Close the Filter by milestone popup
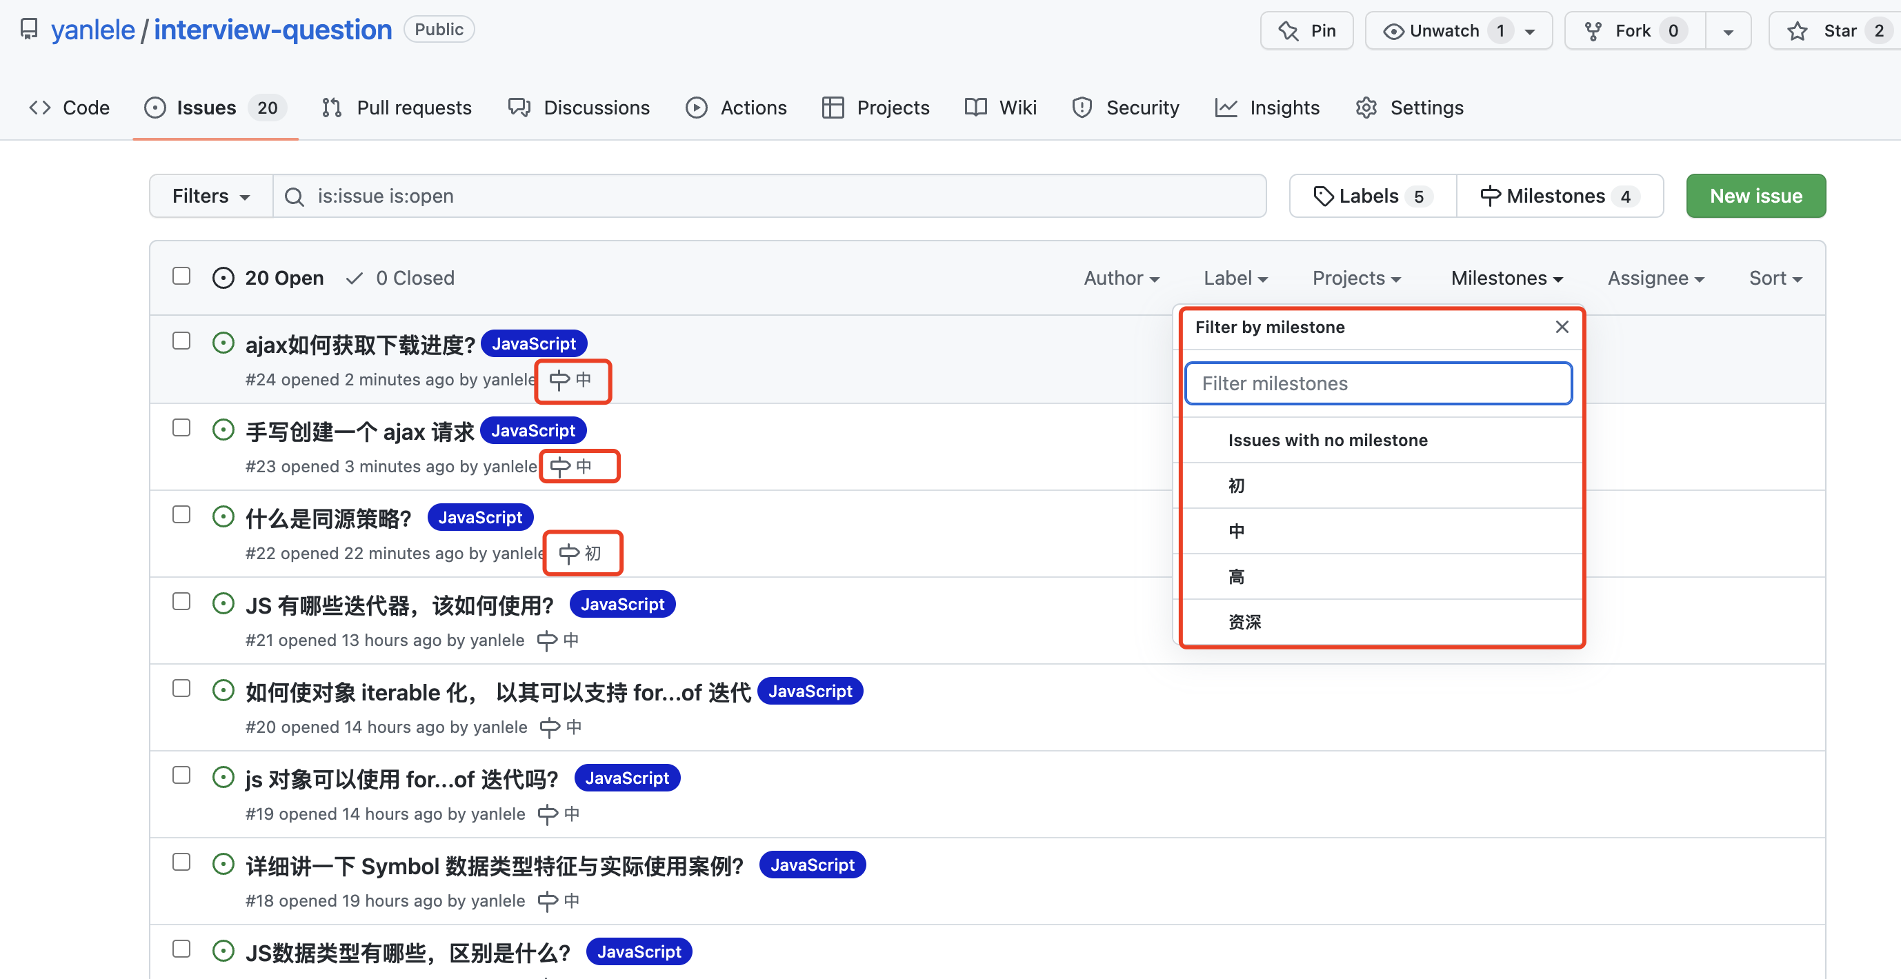 [x=1562, y=327]
